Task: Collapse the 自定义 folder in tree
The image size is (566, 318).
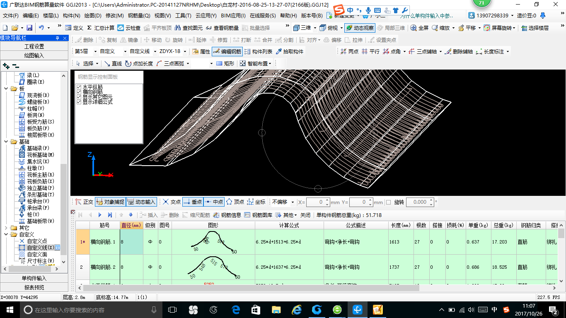Action: 5,234
